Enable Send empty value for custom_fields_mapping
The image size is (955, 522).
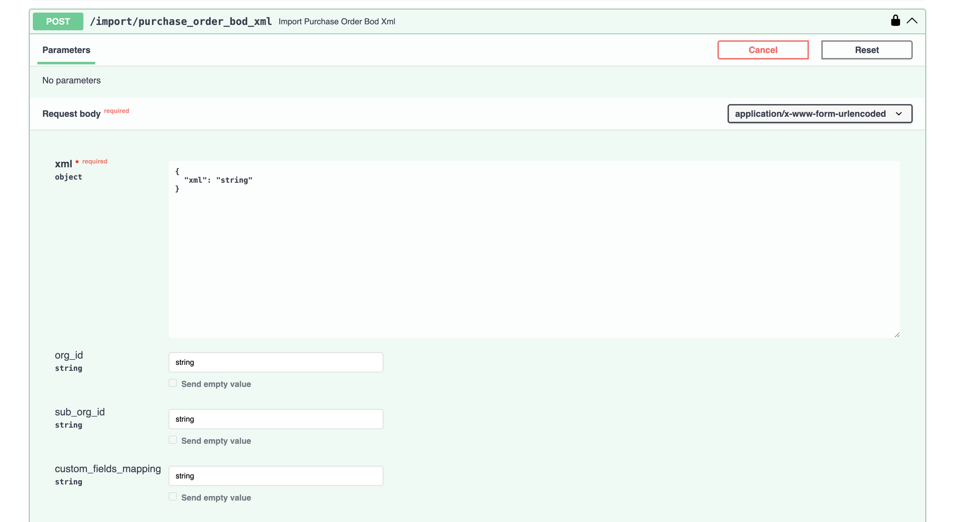(173, 497)
